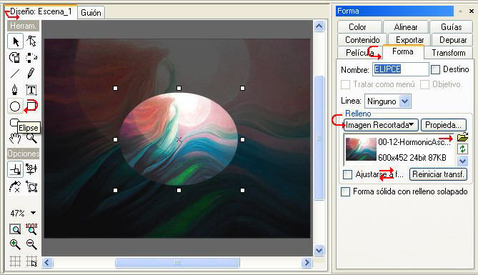Click the zoom in magnifier icon
The width and height of the screenshot is (478, 275).
click(15, 244)
